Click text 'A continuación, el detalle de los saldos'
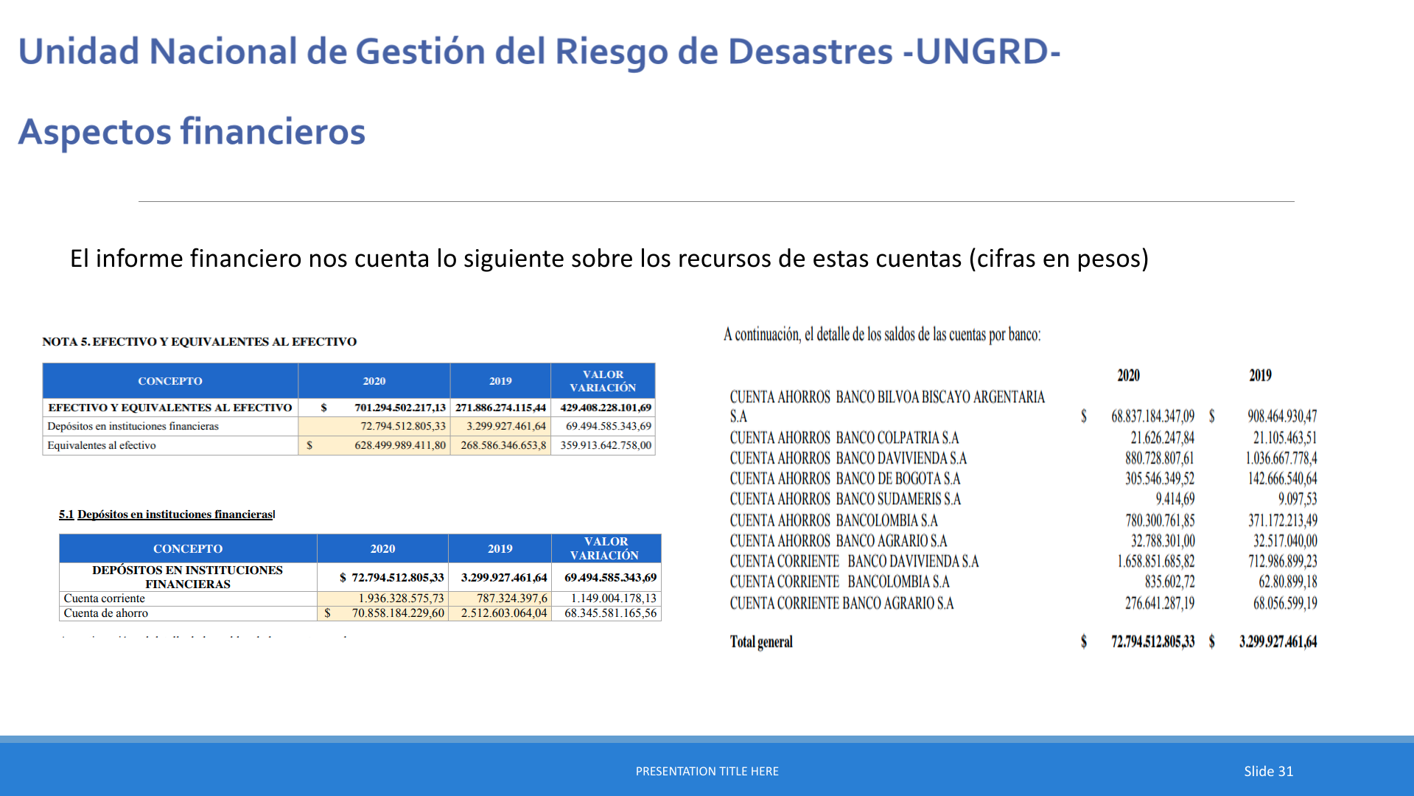The height and width of the screenshot is (796, 1414). [x=881, y=335]
